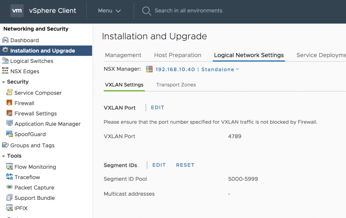Open Groups and Tags
Image resolution: width=346 pixels, height=218 pixels.
pos(32,146)
